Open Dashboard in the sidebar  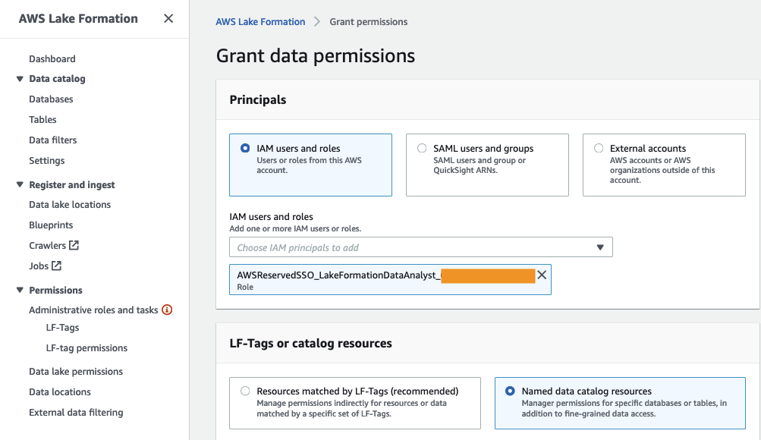pyautogui.click(x=52, y=59)
